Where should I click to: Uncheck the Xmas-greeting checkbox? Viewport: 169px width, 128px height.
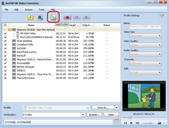[x=5, y=41]
